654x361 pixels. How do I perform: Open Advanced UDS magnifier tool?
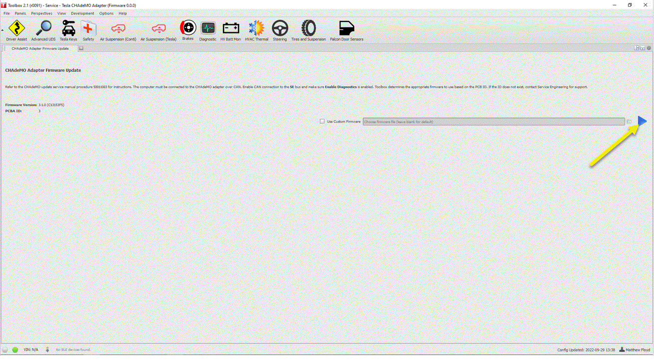43,31
